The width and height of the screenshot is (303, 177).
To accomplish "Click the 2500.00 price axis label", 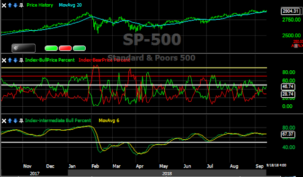I will point(292,35).
